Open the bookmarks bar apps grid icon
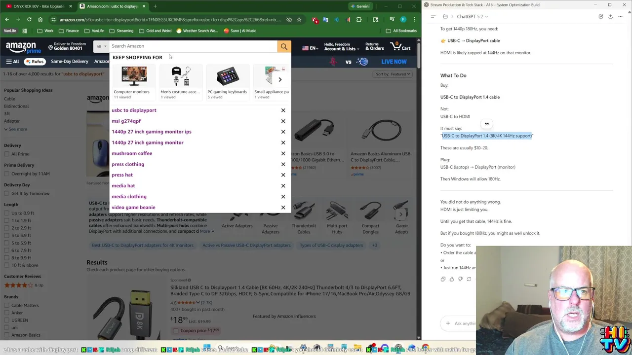 [x=25, y=31]
